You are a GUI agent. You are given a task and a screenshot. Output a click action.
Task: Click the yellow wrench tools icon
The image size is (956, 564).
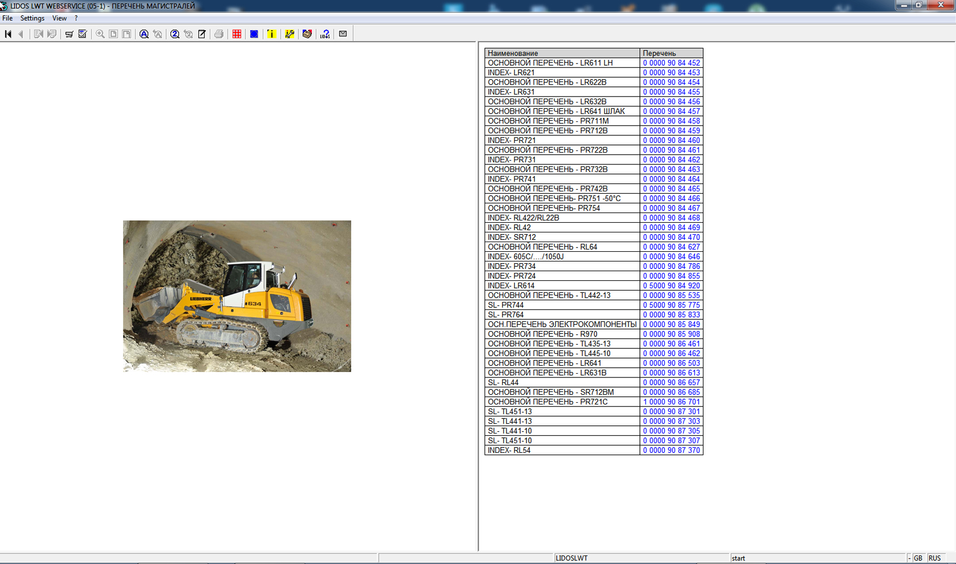click(x=290, y=34)
